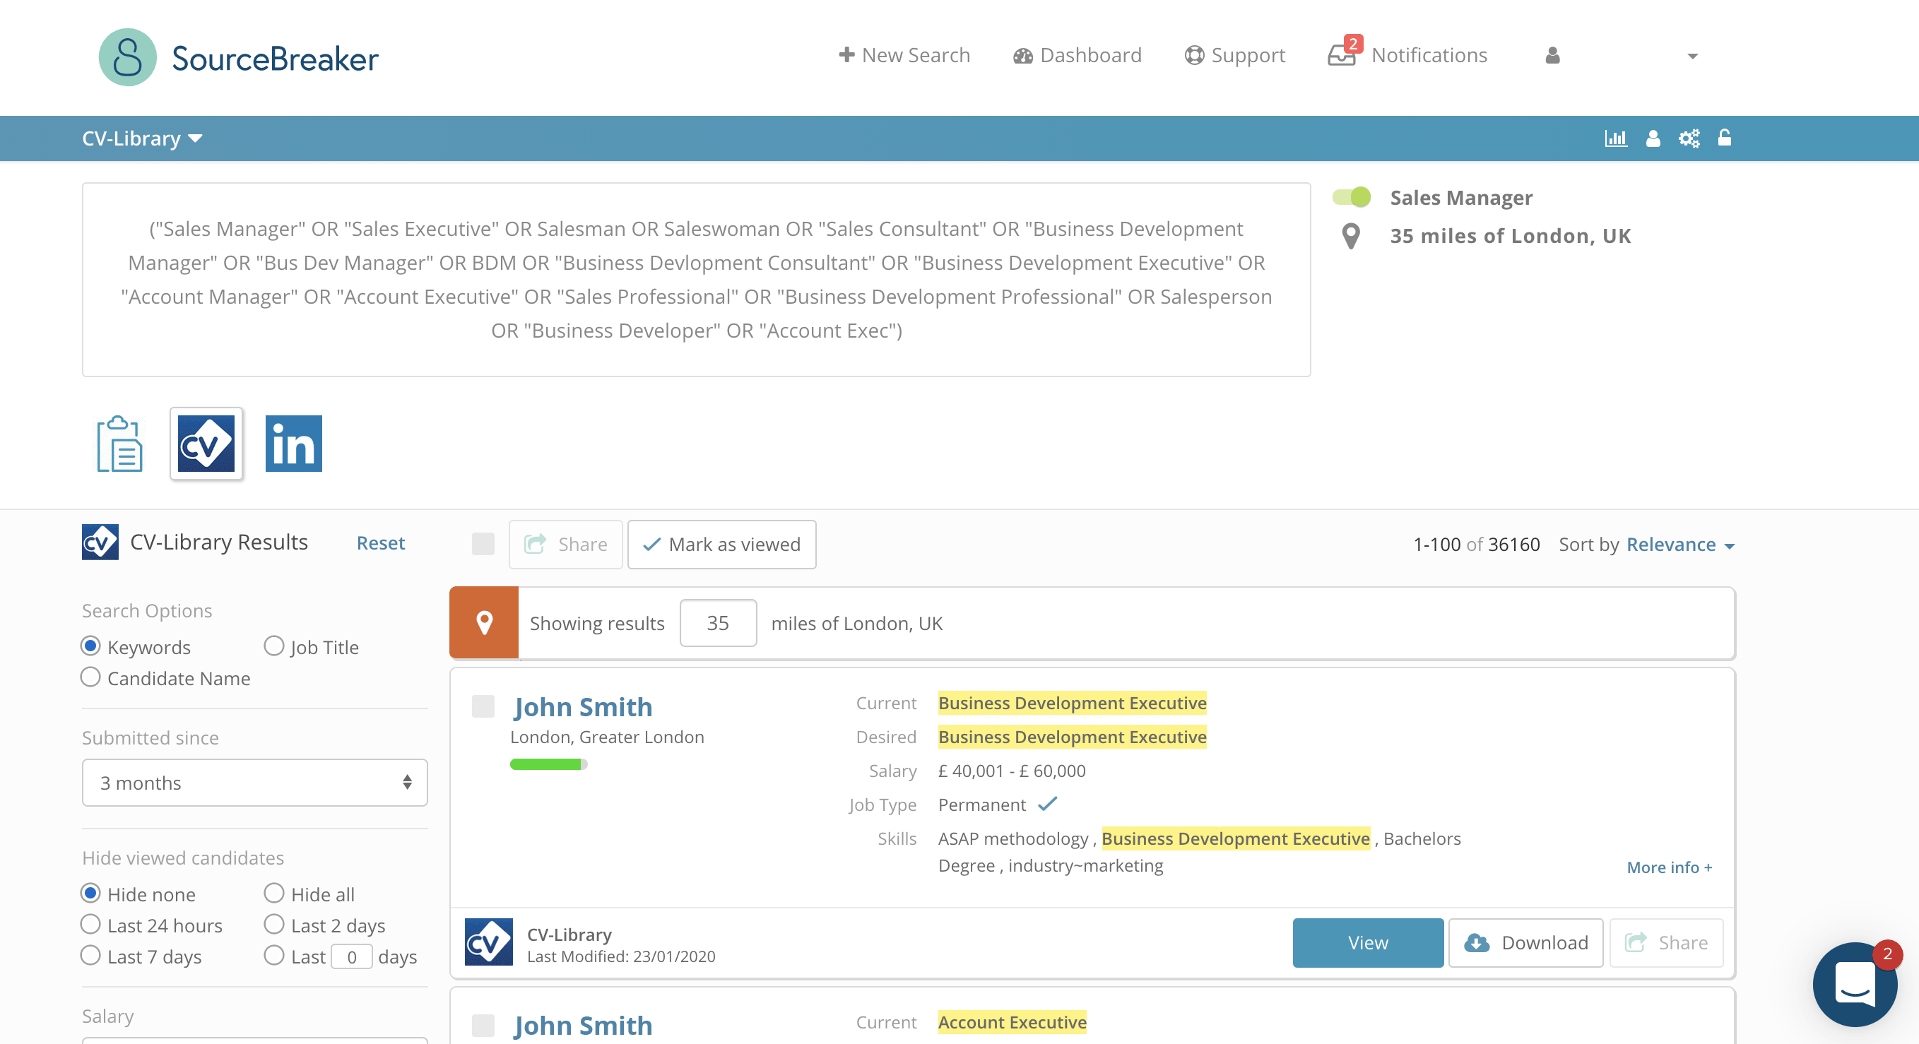Viewport: 1919px width, 1044px height.
Task: Click the grey map pin beside 35 miles
Action: click(x=1351, y=236)
